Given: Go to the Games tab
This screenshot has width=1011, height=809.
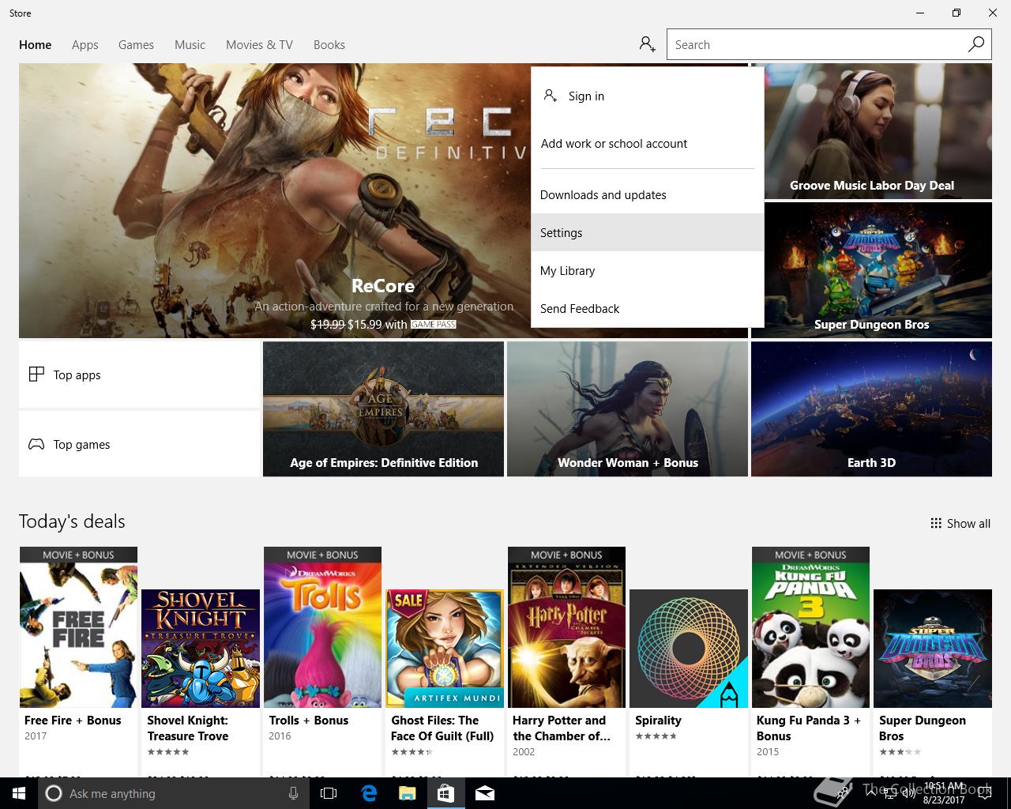Looking at the screenshot, I should point(136,44).
